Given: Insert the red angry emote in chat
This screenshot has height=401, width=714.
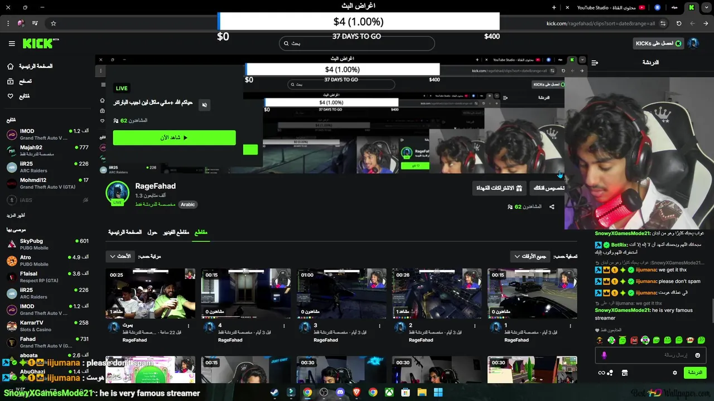Looking at the screenshot, I should [634, 340].
